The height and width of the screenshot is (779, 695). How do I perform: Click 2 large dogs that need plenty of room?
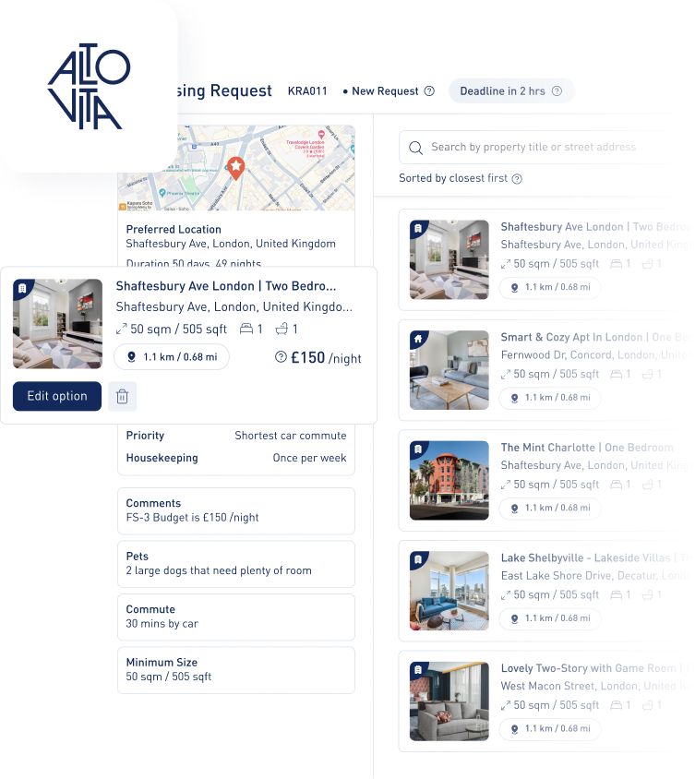click(x=219, y=570)
